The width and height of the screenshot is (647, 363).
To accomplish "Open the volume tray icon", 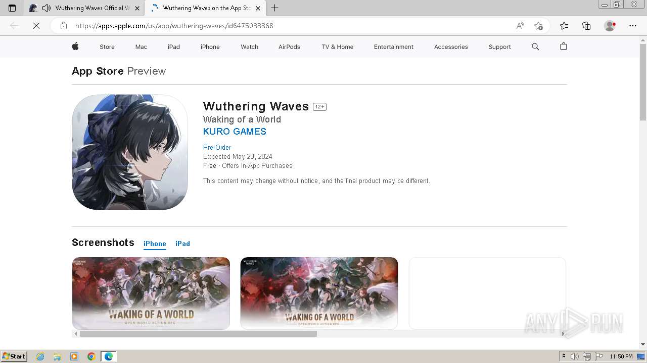I will pyautogui.click(x=575, y=356).
